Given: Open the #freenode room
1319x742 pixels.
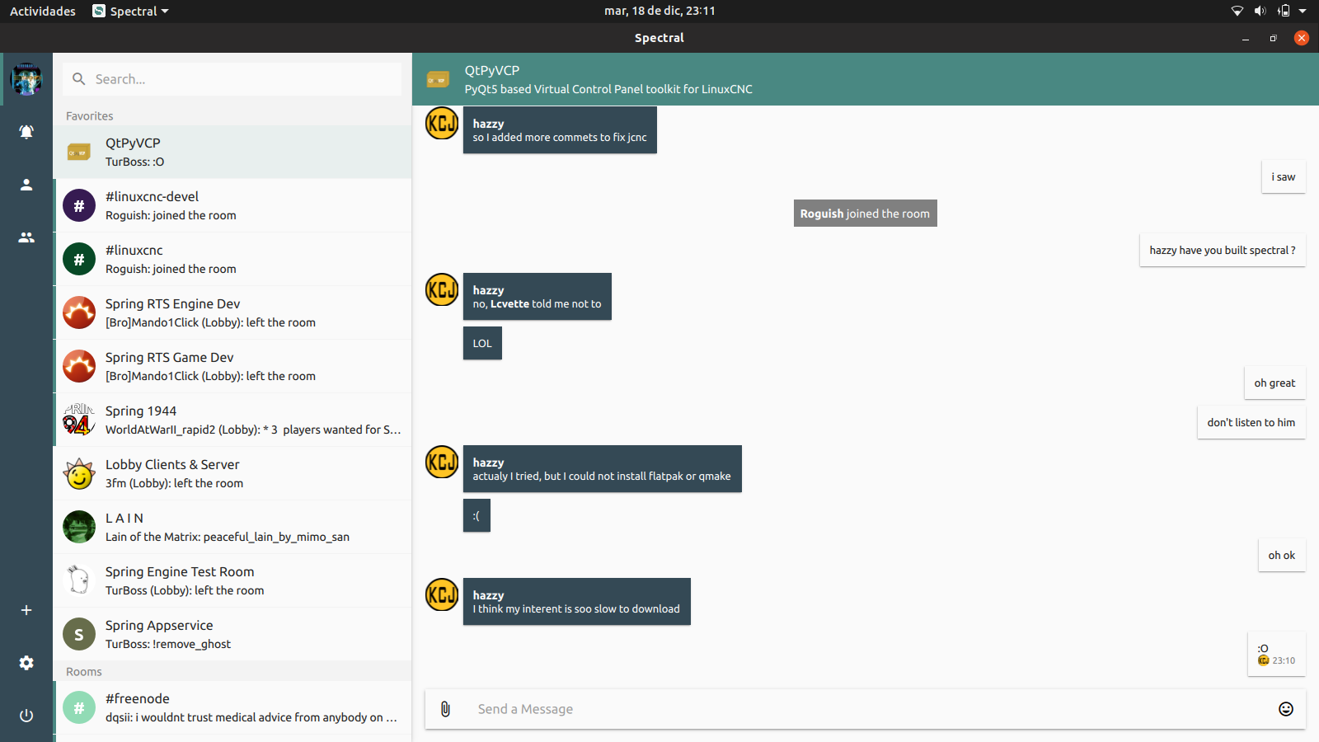Looking at the screenshot, I should [x=232, y=707].
